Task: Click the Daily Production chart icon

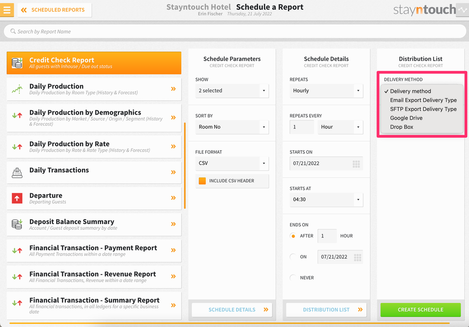Action: pos(17,89)
